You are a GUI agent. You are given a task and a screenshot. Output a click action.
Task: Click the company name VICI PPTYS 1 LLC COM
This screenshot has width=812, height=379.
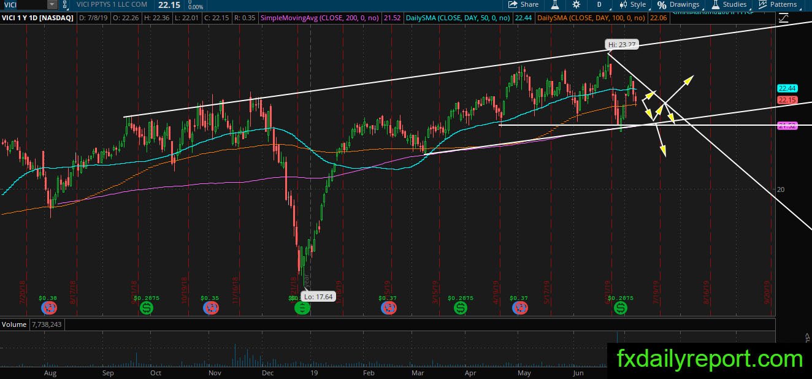pos(112,5)
